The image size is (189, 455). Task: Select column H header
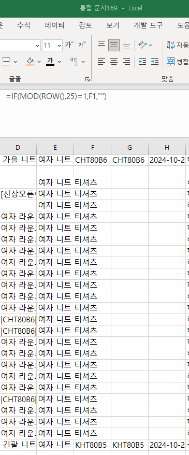coord(167,148)
